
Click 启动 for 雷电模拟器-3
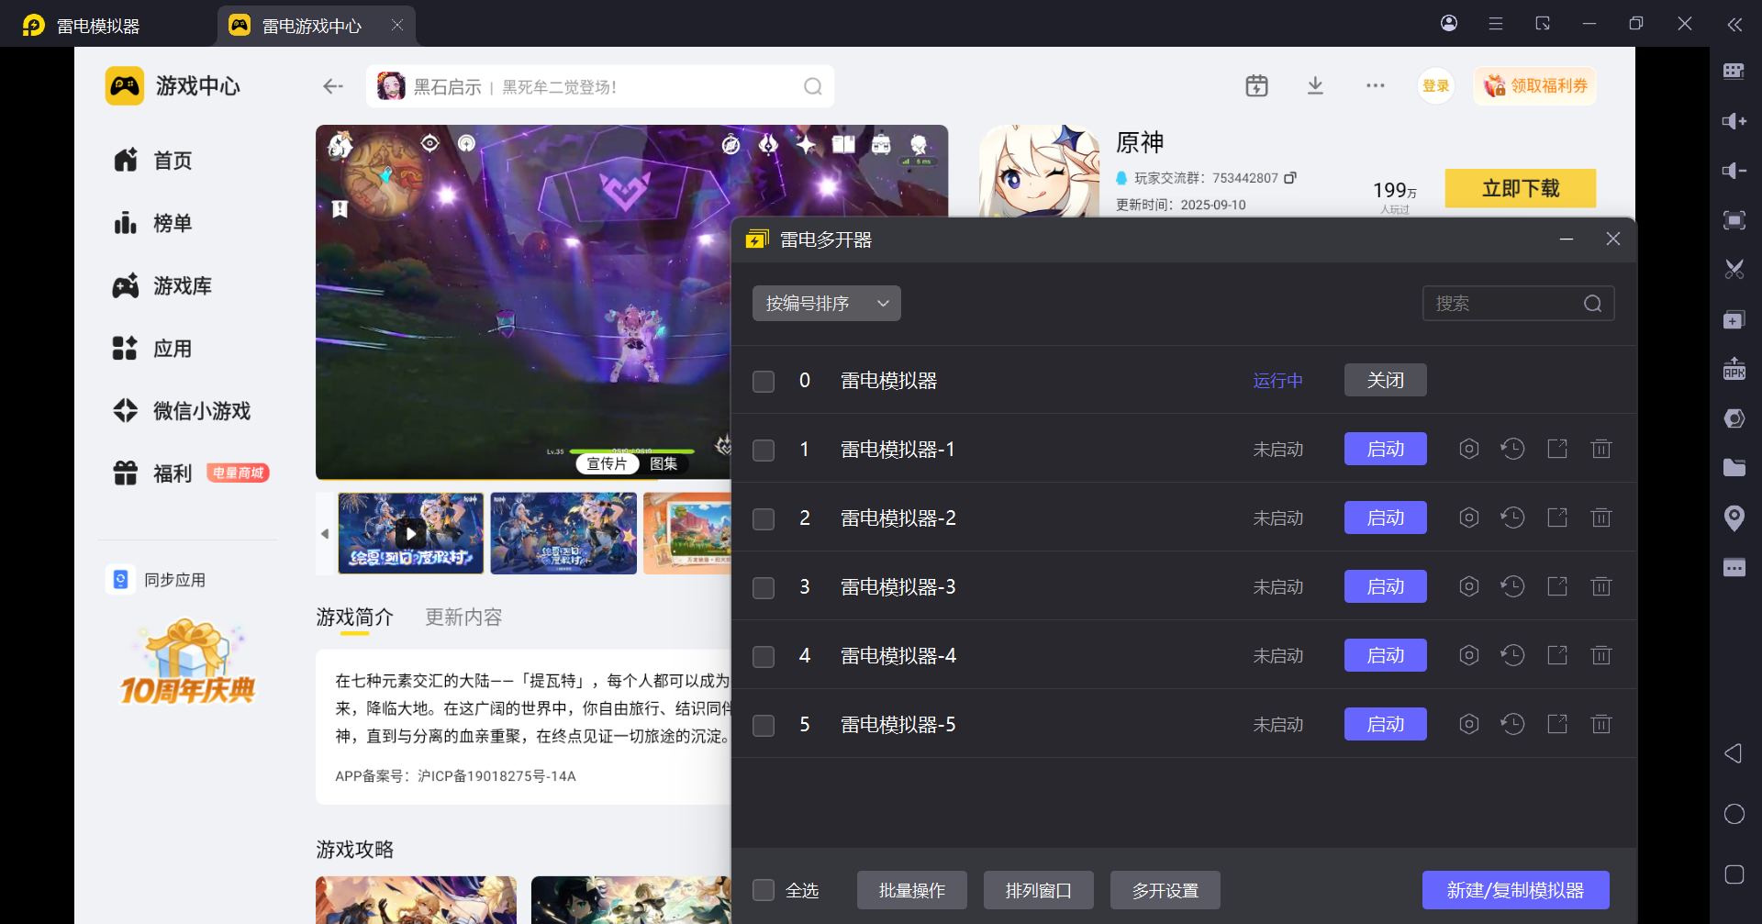1385,586
